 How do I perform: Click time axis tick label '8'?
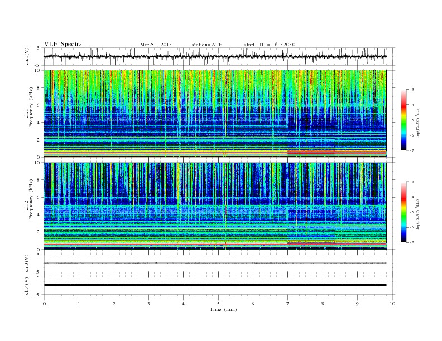point(323,304)
